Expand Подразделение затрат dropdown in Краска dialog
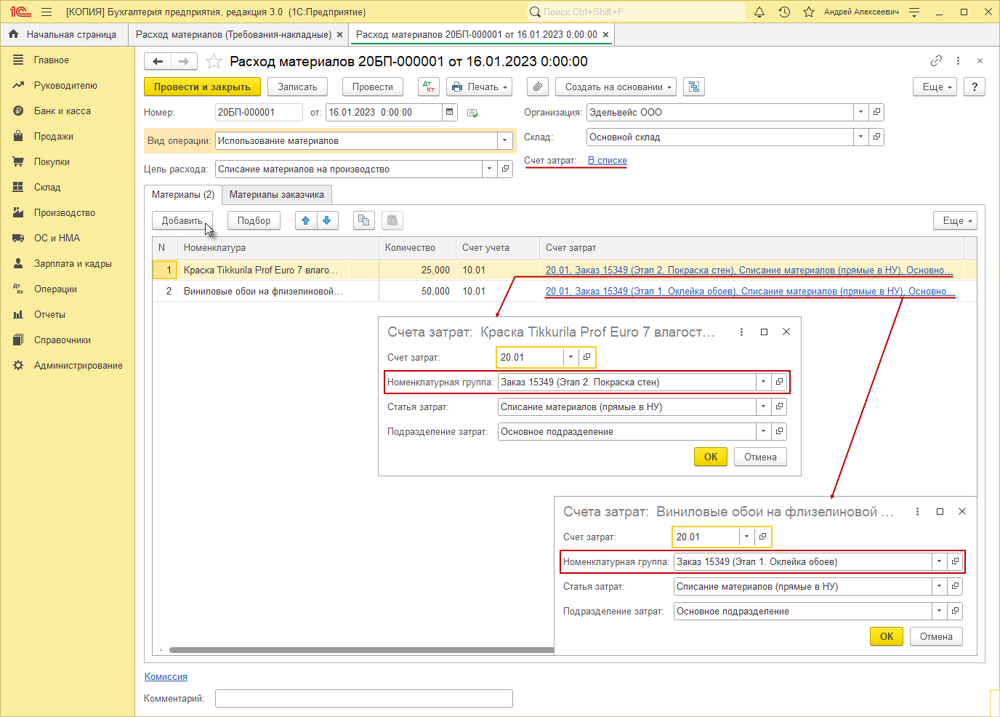Image resolution: width=1000 pixels, height=717 pixels. pos(764,431)
